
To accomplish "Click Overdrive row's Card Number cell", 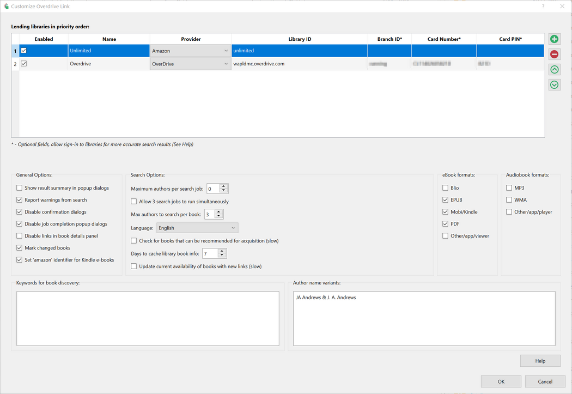I will (444, 64).
